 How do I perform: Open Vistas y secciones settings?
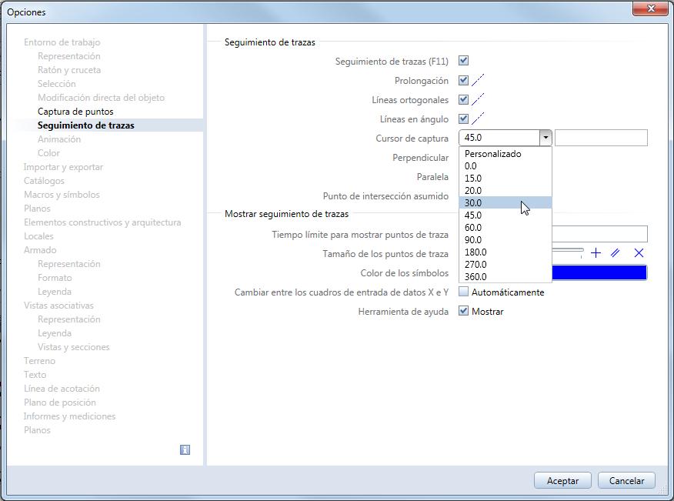click(x=74, y=346)
